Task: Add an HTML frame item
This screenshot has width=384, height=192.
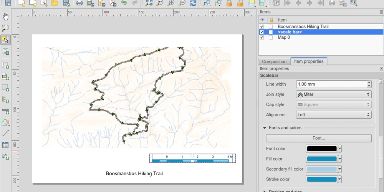Action: tap(5, 156)
